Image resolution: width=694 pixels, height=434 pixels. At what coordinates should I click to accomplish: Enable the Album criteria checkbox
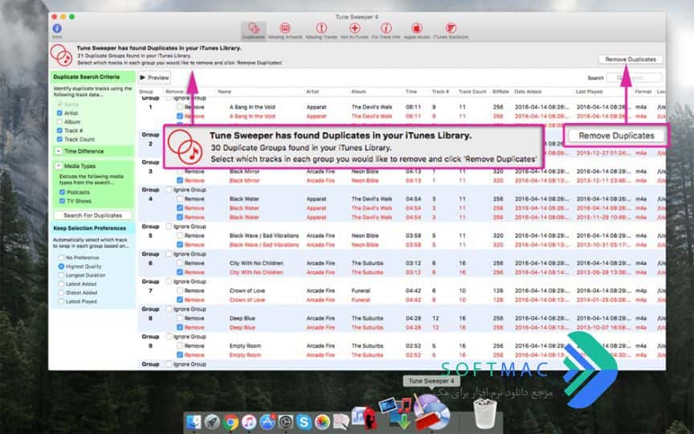click(59, 122)
